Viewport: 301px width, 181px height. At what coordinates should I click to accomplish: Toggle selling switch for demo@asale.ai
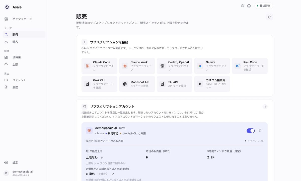[251, 131]
